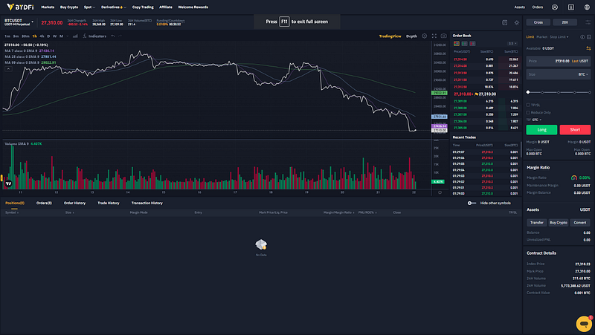Open chart settings gear icon
Screen dimensions: 595x335
point(424,36)
